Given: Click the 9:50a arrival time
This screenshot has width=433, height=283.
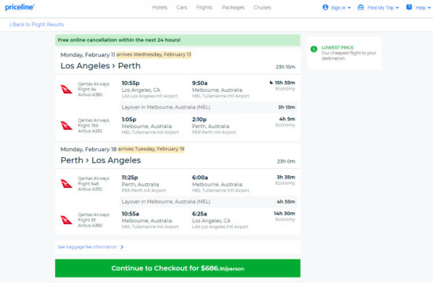Looking at the screenshot, I should click(200, 83).
